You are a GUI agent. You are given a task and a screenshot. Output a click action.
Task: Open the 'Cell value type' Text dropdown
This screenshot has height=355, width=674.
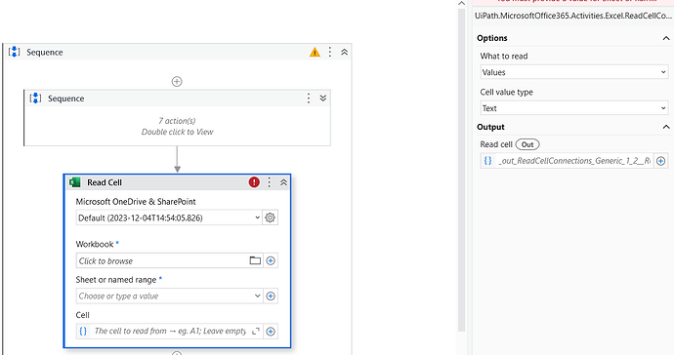click(573, 108)
